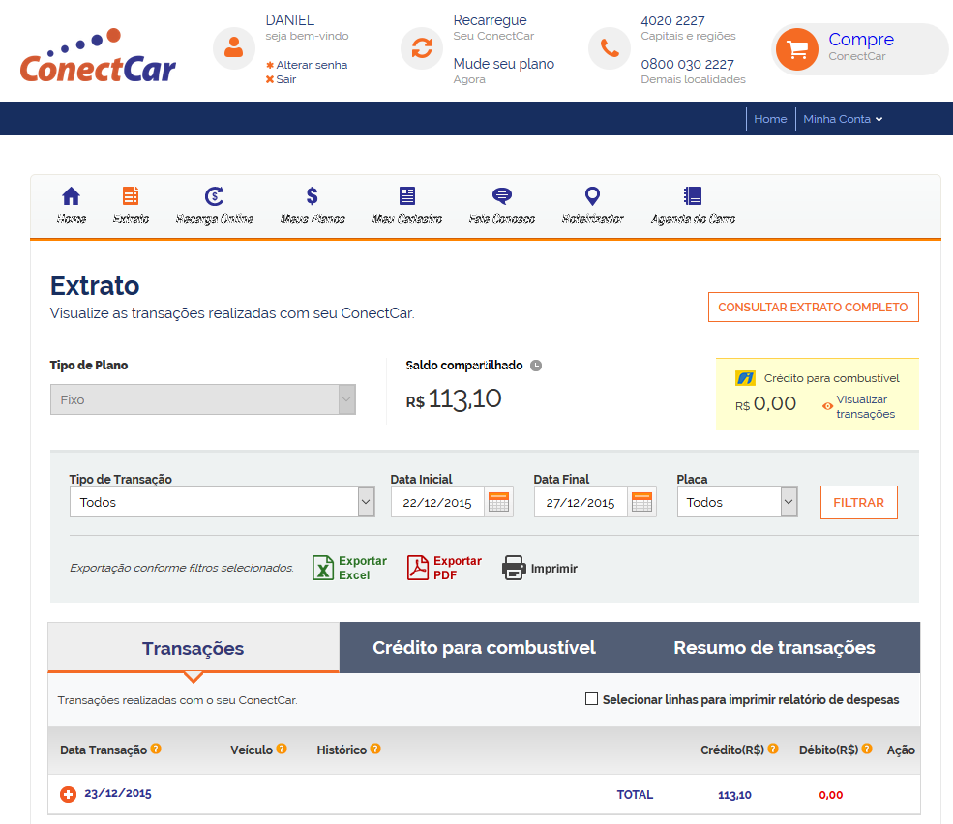
Task: Click the ConectCar logo
Action: pyautogui.click(x=98, y=55)
